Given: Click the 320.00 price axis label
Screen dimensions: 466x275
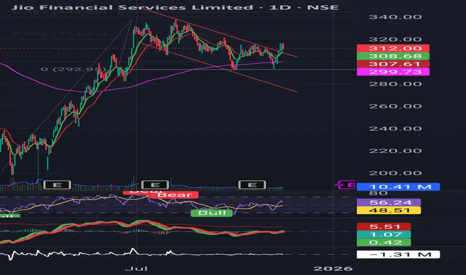Looking at the screenshot, I should point(395,39).
